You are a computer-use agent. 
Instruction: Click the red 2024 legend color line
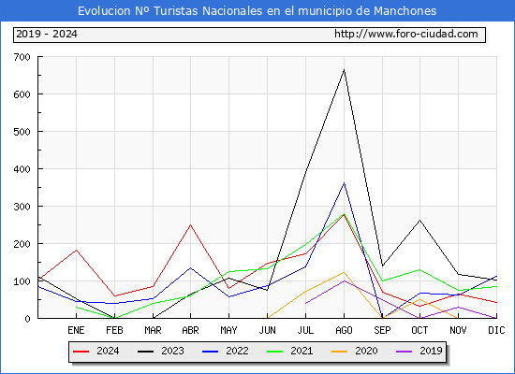click(x=81, y=352)
